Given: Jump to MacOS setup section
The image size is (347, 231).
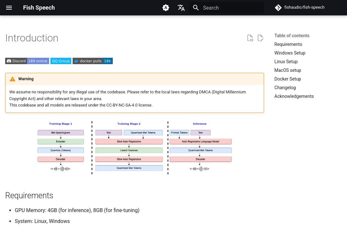Looking at the screenshot, I should coord(288,70).
